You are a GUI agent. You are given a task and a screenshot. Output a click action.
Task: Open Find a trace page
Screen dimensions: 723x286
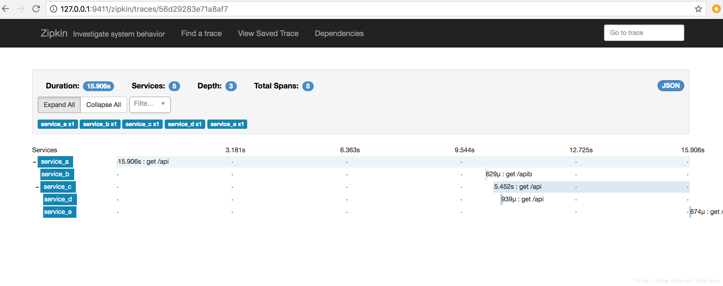click(201, 33)
